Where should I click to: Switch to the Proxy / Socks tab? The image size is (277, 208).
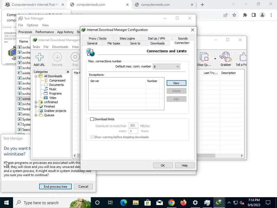(97, 38)
